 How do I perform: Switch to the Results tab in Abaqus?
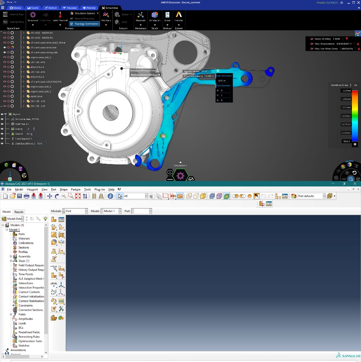pos(19,212)
